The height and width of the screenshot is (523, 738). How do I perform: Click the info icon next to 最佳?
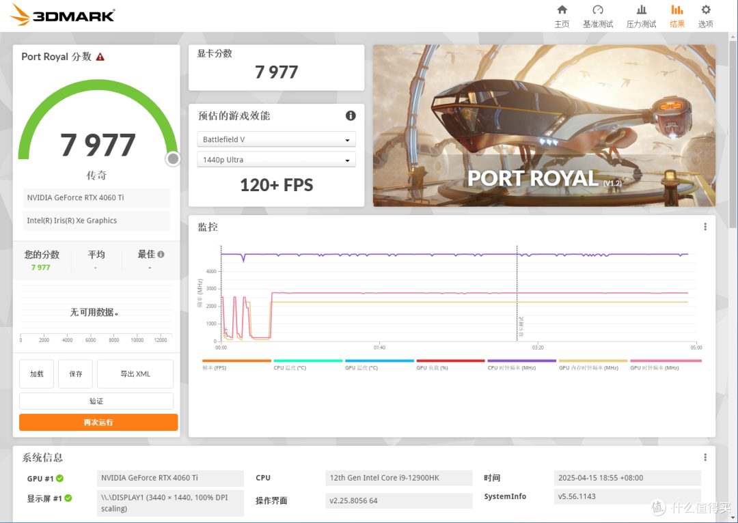(161, 255)
